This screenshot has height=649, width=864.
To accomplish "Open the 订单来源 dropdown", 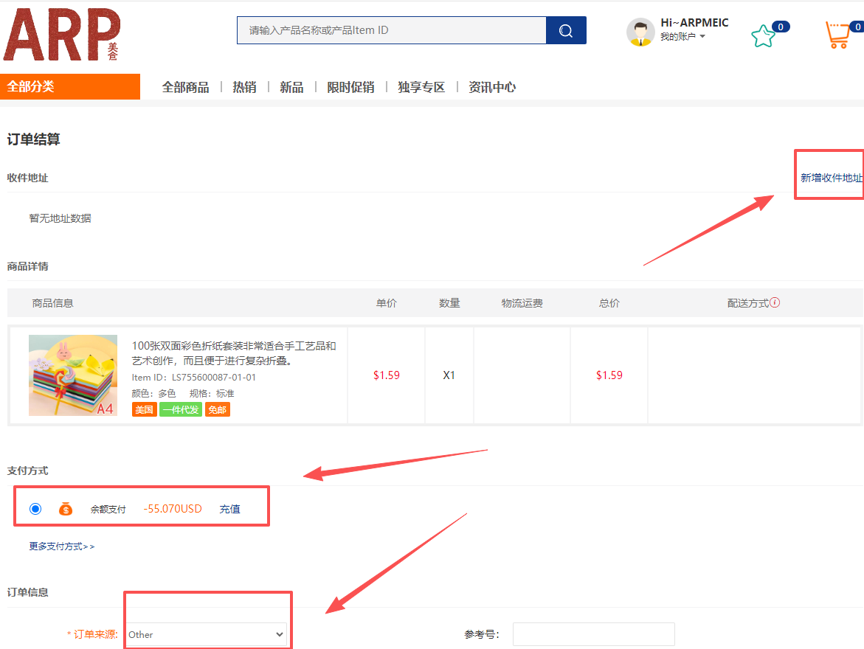I will [206, 634].
